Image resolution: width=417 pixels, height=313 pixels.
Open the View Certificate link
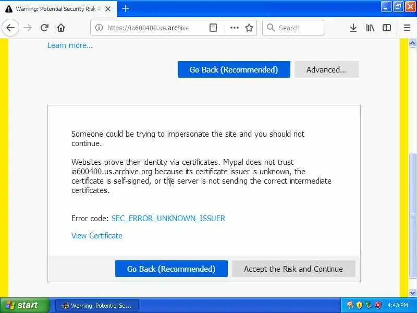97,236
